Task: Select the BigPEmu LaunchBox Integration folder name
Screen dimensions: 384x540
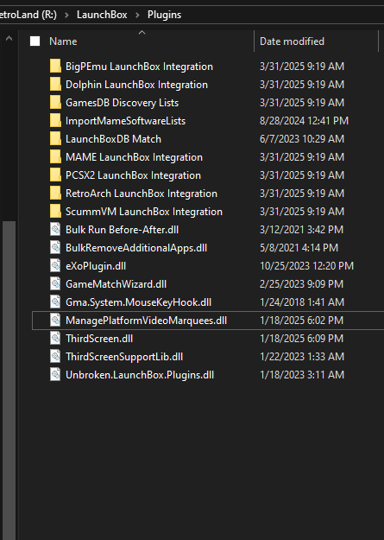Action: coord(139,67)
